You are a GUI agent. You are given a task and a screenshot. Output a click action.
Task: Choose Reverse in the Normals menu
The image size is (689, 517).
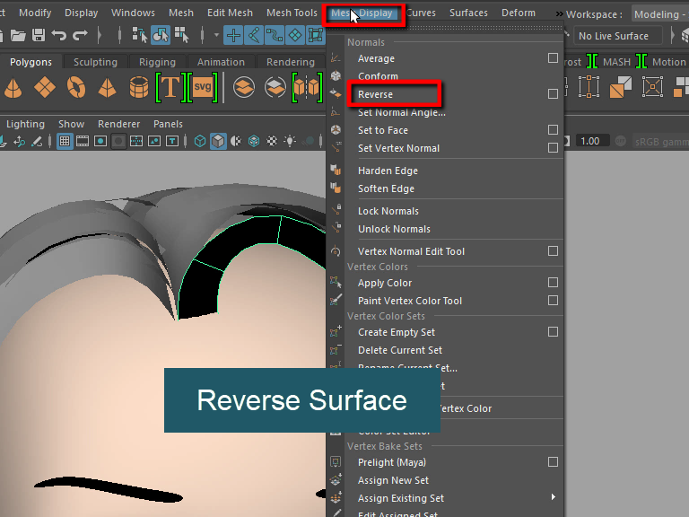375,94
